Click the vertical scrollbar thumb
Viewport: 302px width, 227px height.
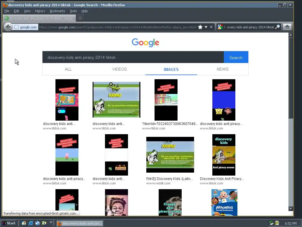click(x=290, y=78)
